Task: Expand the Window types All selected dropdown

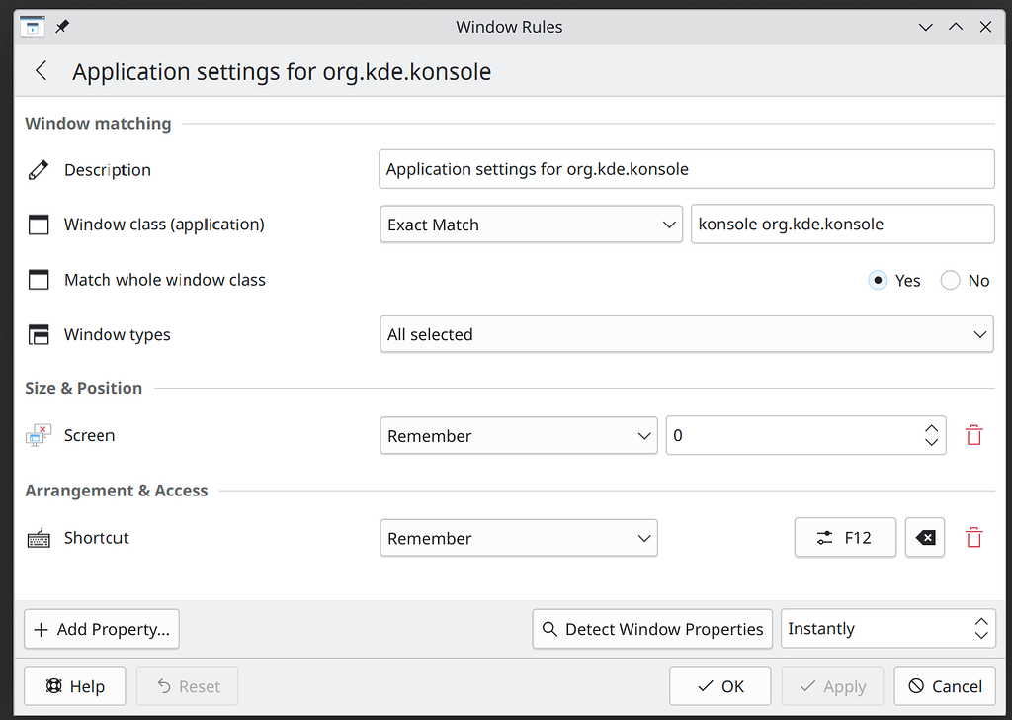Action: coord(687,334)
